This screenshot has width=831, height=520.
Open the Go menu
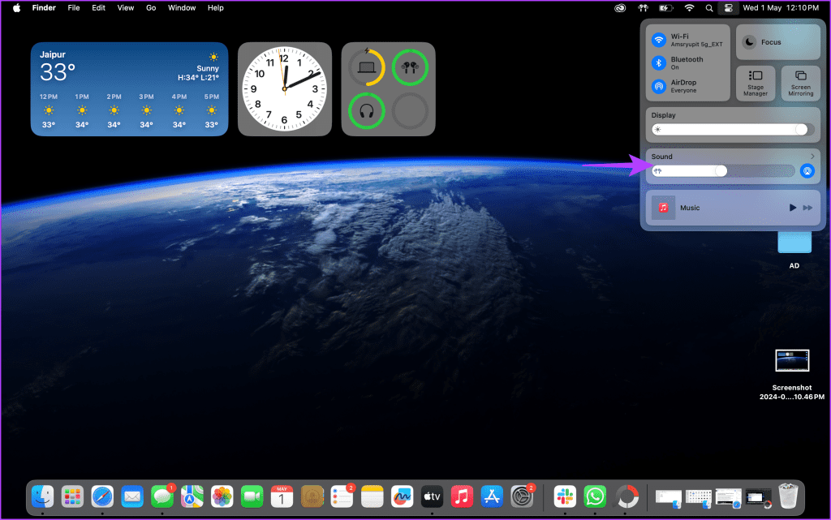pos(151,8)
